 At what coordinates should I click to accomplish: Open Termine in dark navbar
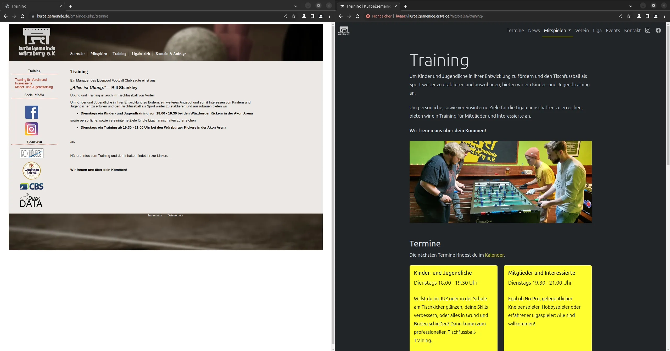[515, 31]
